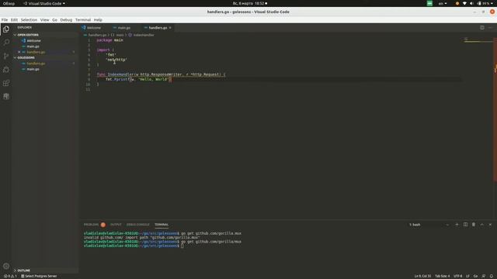This screenshot has height=279, width=497.
Task: Collapse the Open Editors section
Action: point(28,35)
